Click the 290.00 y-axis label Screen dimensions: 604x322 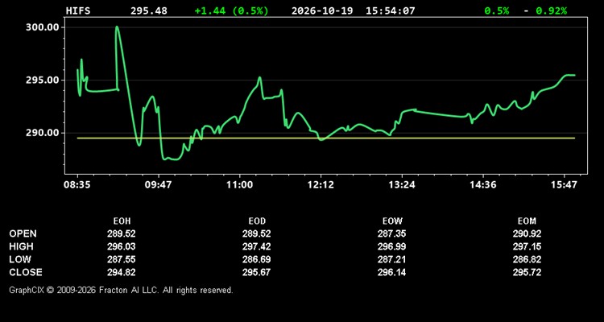pyautogui.click(x=42, y=133)
